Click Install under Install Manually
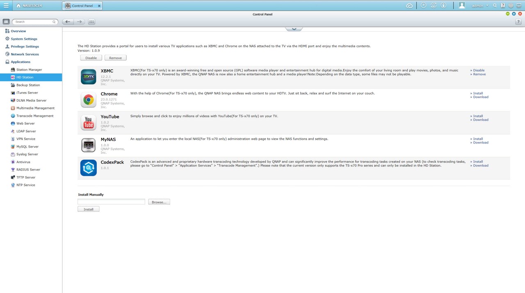Image resolution: width=525 pixels, height=293 pixels. tap(88, 209)
